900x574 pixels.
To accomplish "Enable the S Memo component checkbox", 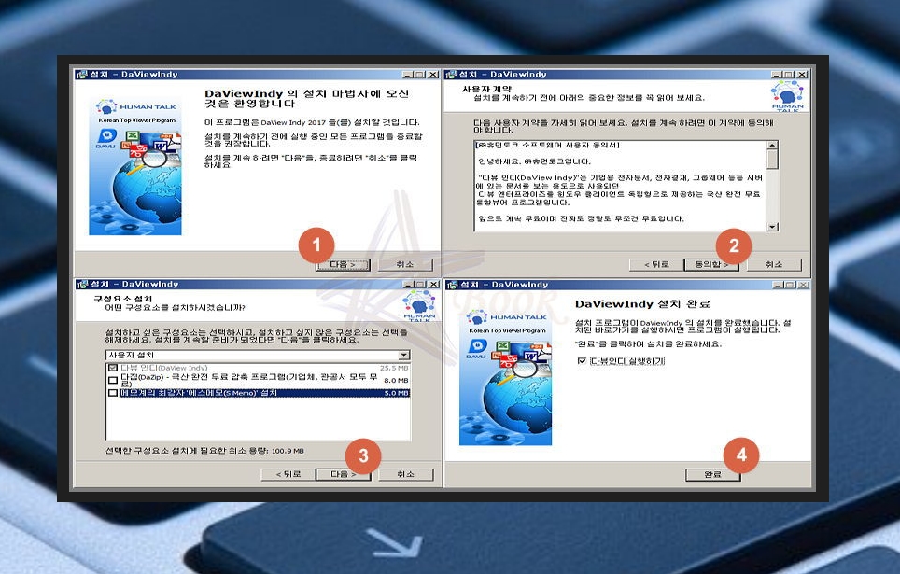I will (x=112, y=393).
